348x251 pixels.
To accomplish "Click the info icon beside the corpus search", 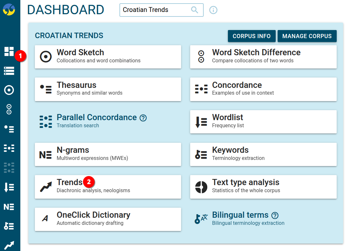I will (x=213, y=10).
